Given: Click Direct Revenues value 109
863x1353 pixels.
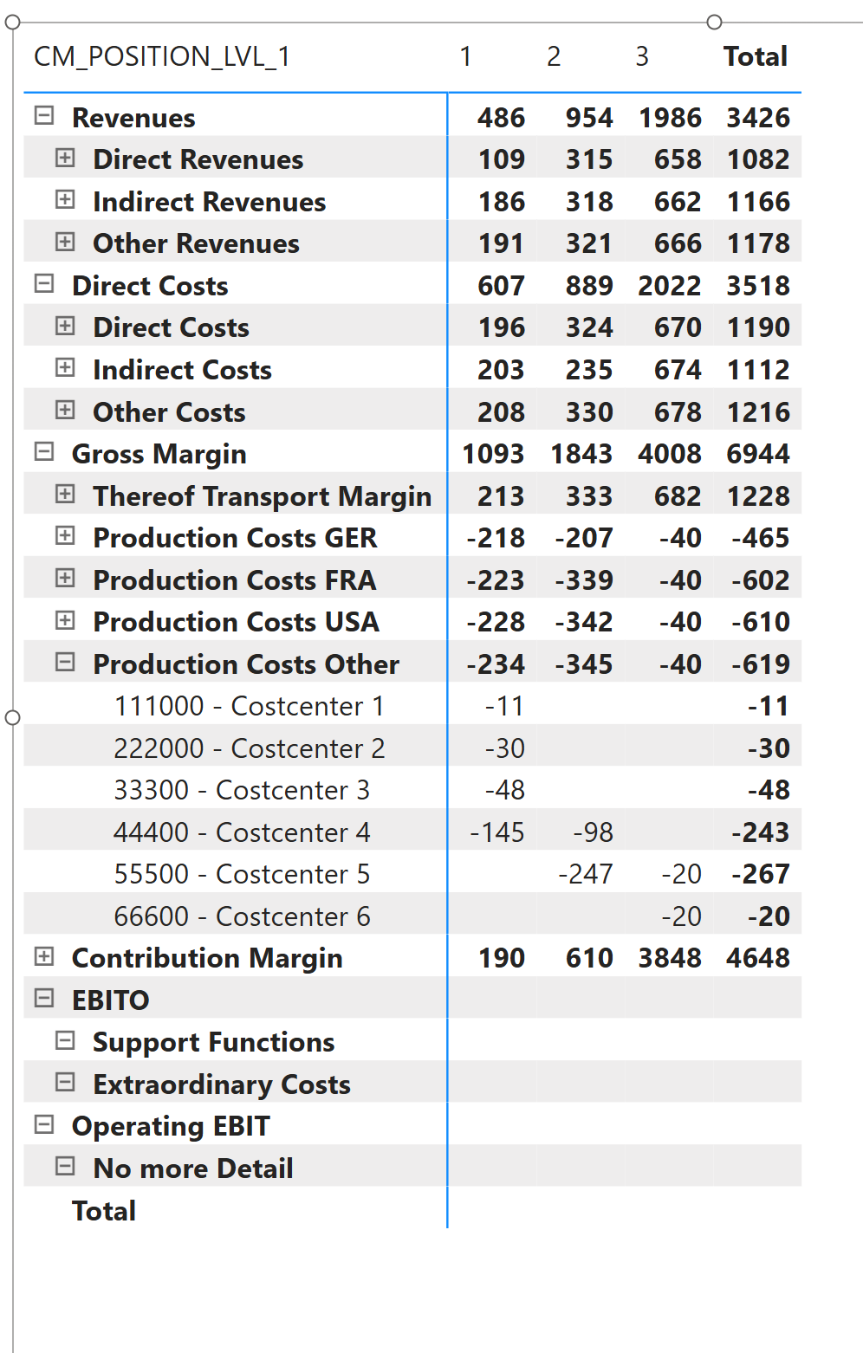Looking at the screenshot, I should pos(502,159).
